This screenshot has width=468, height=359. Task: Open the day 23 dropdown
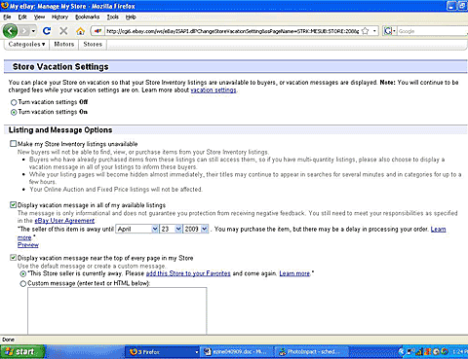171,229
